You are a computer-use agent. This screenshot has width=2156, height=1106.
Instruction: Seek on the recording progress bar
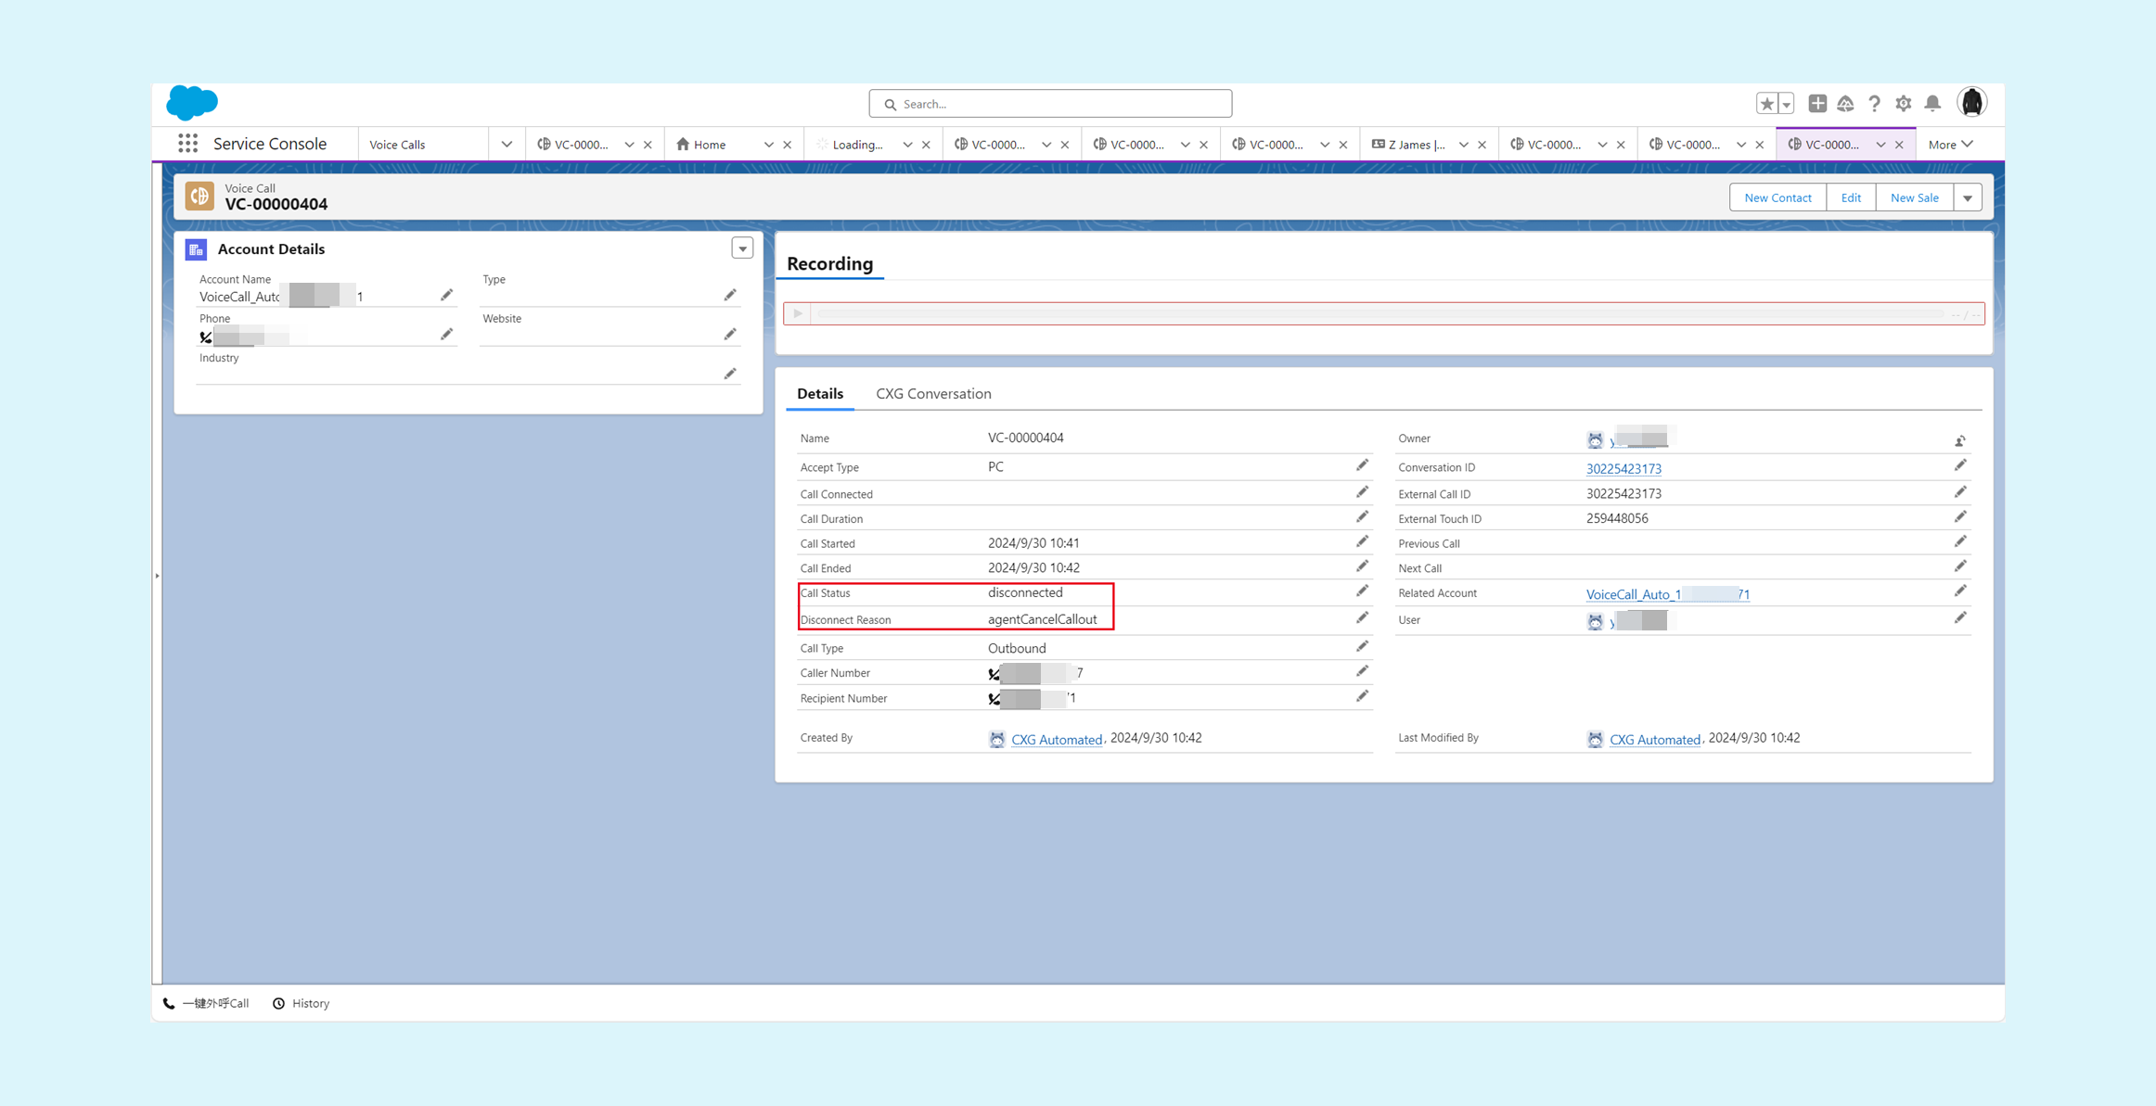coord(1380,313)
